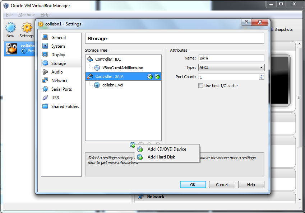Screen dimensions: 305x213
Task: Click the controller Name field
Action: click(231, 58)
